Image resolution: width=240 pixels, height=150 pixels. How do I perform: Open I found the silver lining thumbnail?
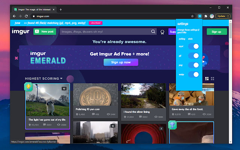143,96
